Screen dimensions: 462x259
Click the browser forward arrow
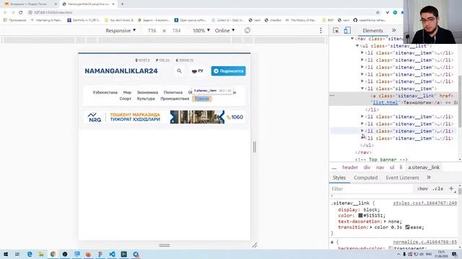(x=13, y=12)
